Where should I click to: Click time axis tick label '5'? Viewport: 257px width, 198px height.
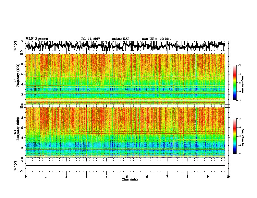(x=127, y=177)
